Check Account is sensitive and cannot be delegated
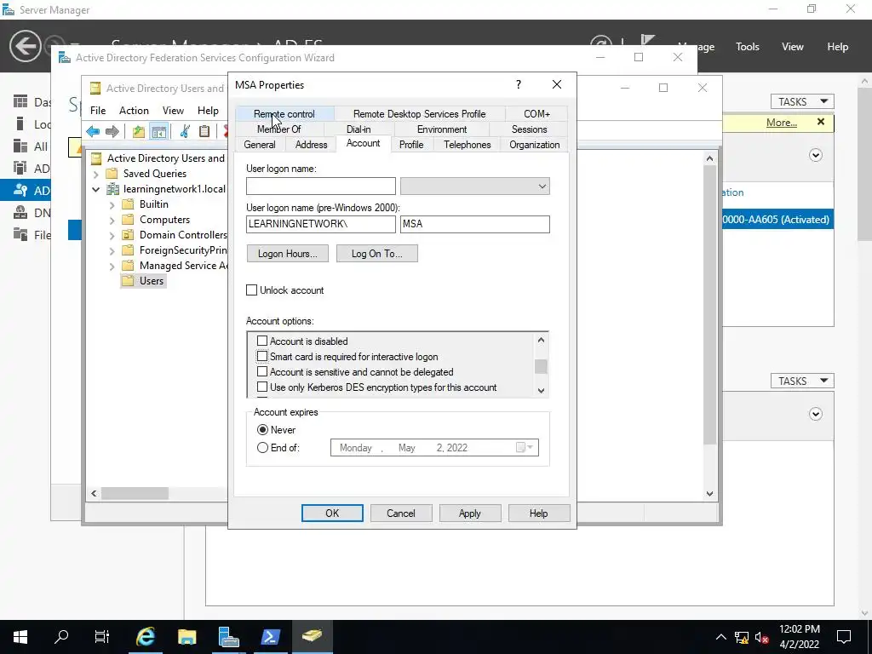872x654 pixels. point(262,371)
